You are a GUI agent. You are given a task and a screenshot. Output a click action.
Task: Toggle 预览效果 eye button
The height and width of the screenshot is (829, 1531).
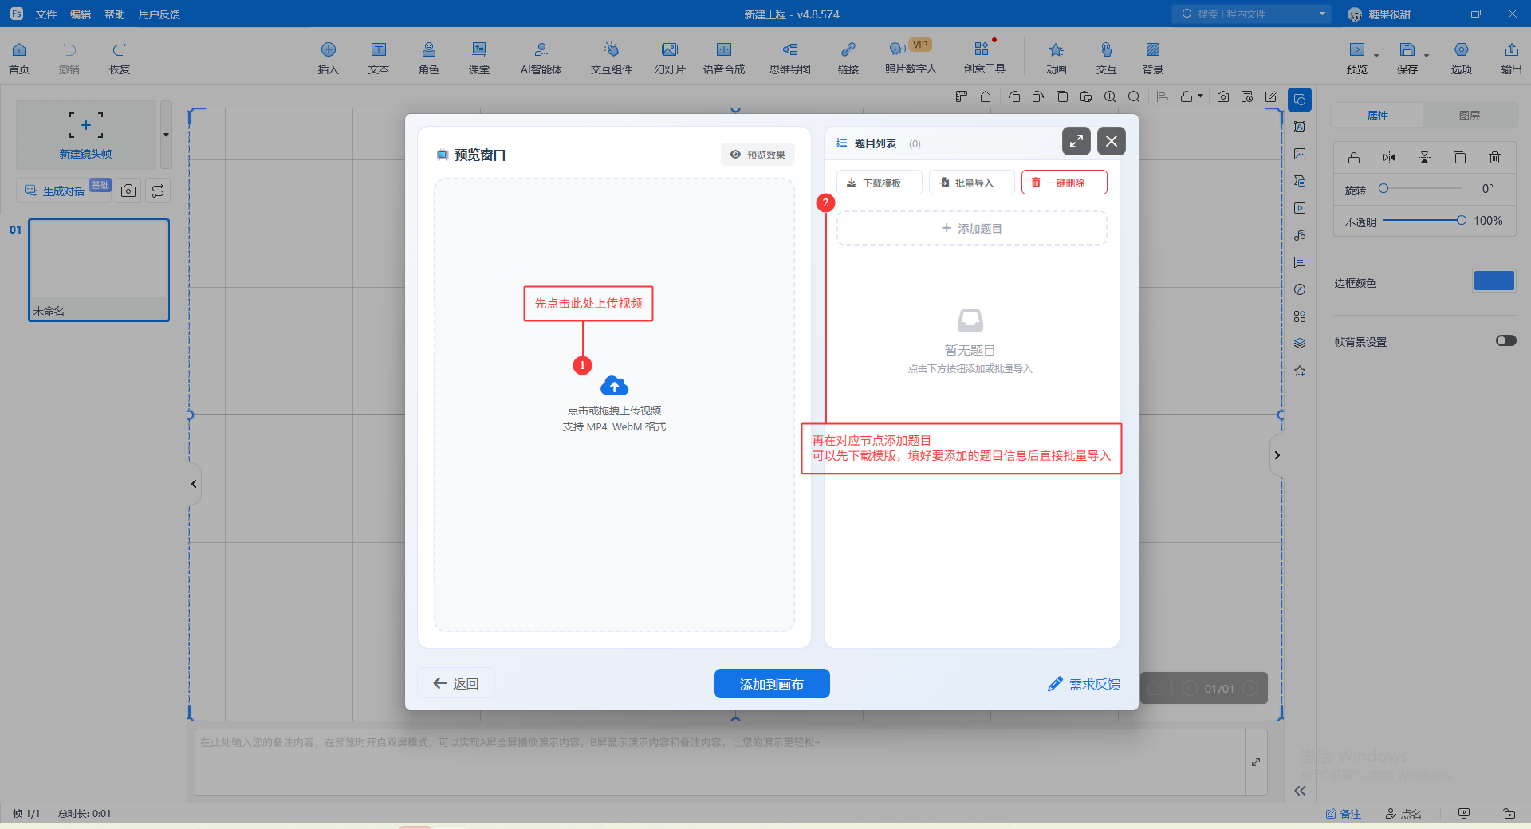[758, 155]
